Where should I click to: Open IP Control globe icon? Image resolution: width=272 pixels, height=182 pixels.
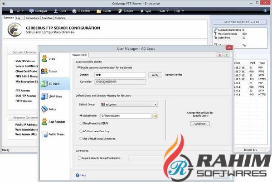click(x=74, y=11)
